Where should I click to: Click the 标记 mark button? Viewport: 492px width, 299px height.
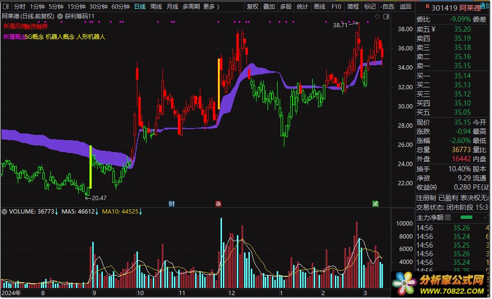point(370,7)
